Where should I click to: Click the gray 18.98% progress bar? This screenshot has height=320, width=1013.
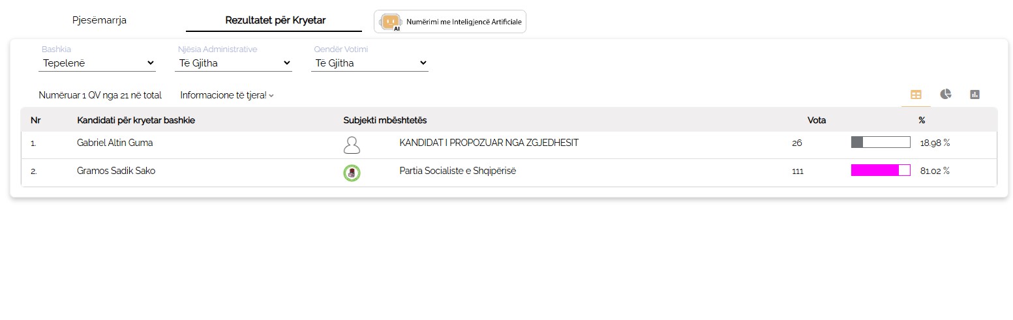[880, 143]
